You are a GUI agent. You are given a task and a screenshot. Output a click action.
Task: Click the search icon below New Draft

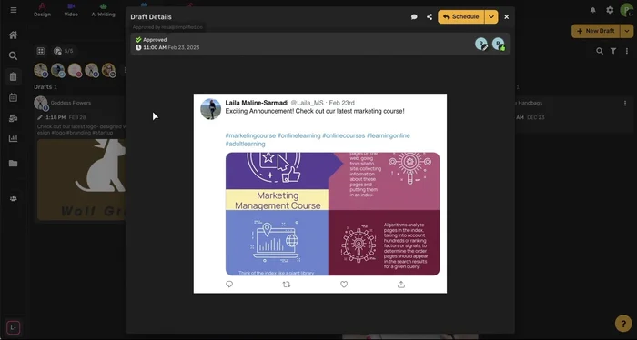coord(600,51)
